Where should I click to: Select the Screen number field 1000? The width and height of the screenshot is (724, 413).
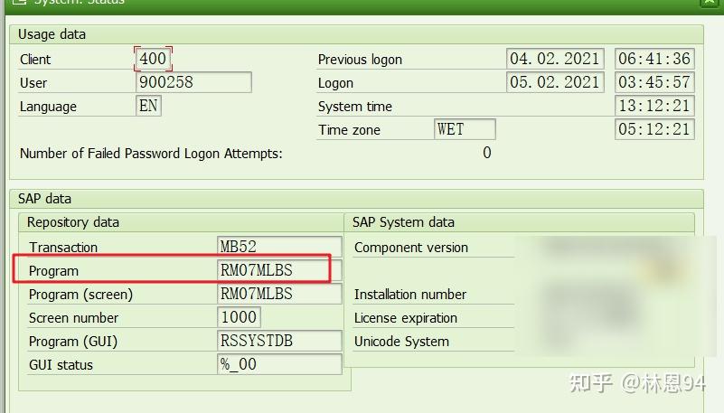(239, 317)
